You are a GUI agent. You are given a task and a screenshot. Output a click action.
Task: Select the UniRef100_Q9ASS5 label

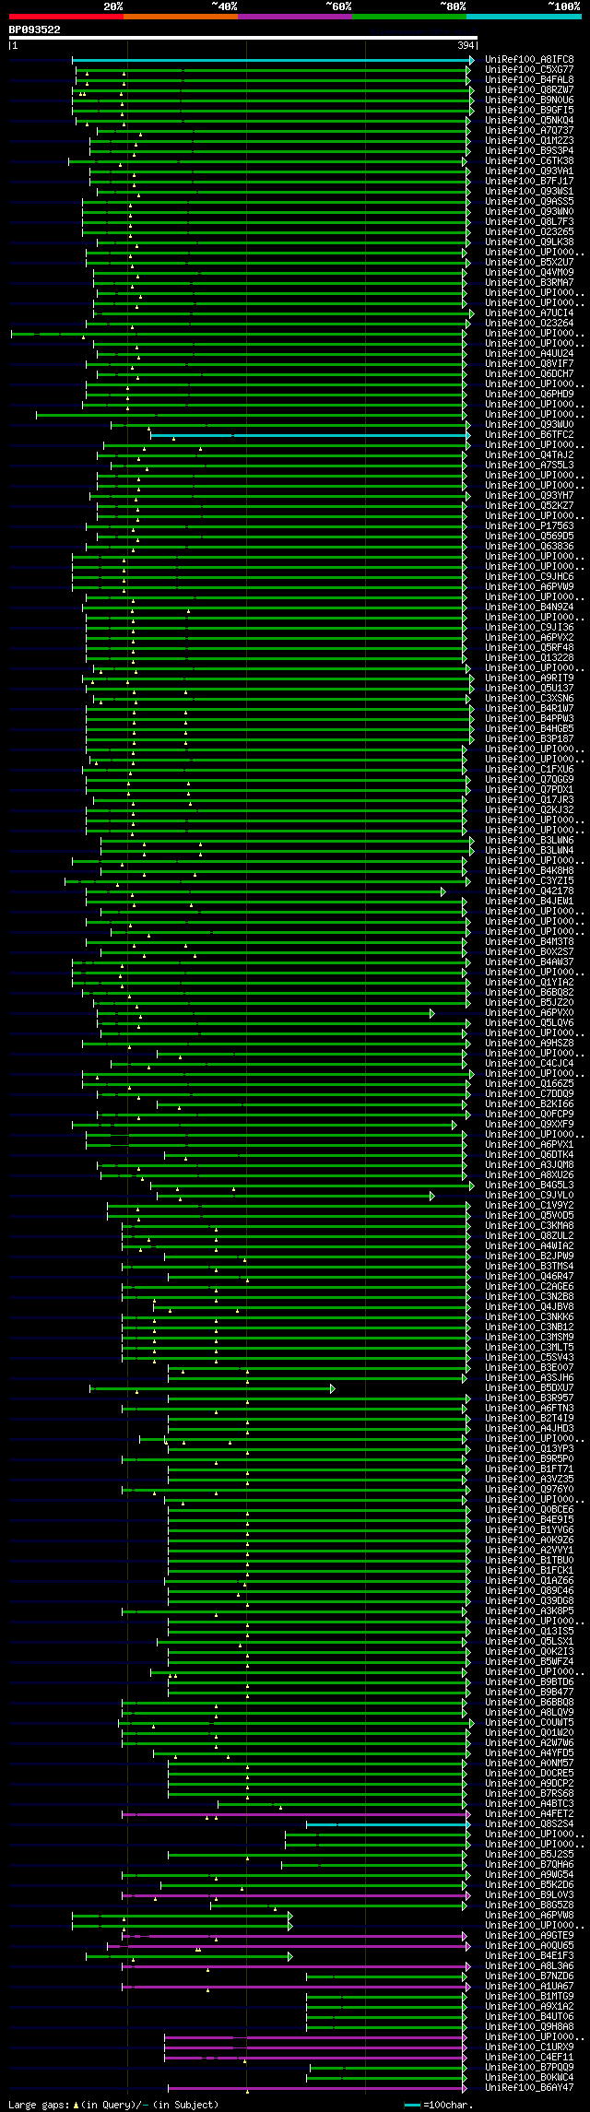pyautogui.click(x=529, y=202)
